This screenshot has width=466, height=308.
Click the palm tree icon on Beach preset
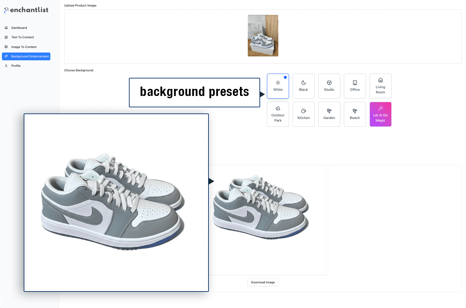click(x=355, y=111)
